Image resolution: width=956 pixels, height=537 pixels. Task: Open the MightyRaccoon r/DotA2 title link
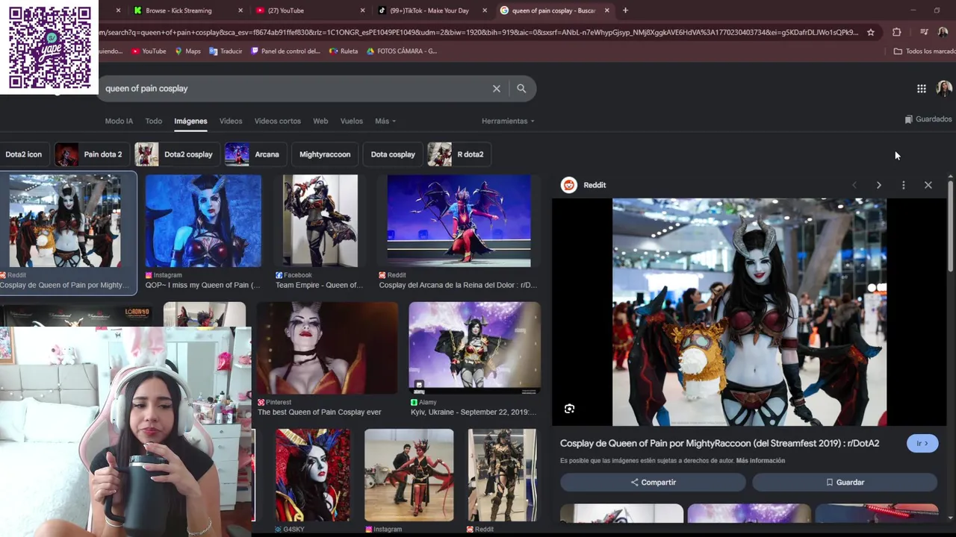tap(719, 443)
